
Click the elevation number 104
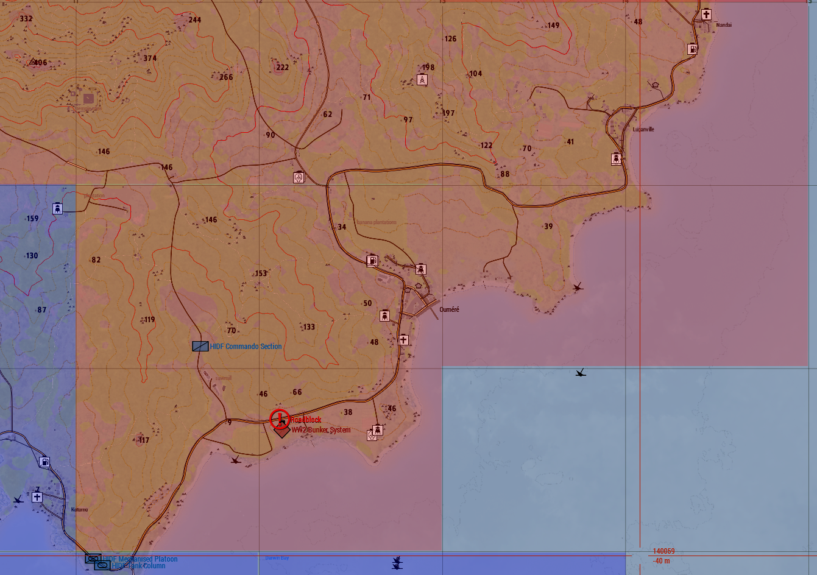point(475,74)
